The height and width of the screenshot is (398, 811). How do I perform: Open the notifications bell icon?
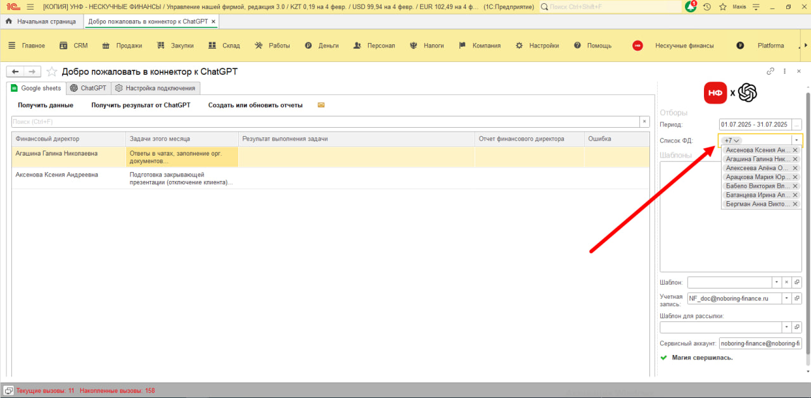pyautogui.click(x=691, y=6)
